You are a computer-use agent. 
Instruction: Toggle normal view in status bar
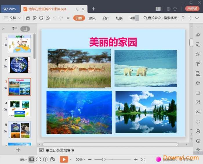(31, 159)
